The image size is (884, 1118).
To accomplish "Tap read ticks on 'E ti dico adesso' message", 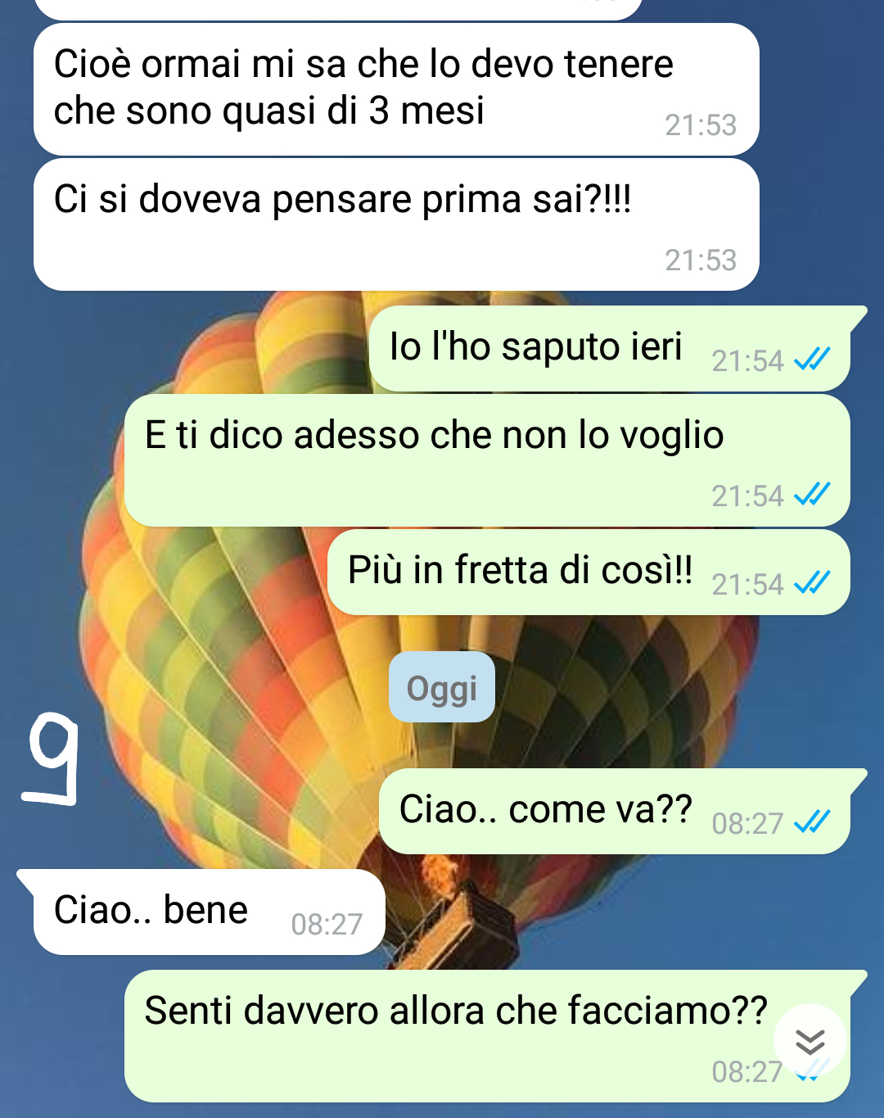I will pyautogui.click(x=812, y=494).
